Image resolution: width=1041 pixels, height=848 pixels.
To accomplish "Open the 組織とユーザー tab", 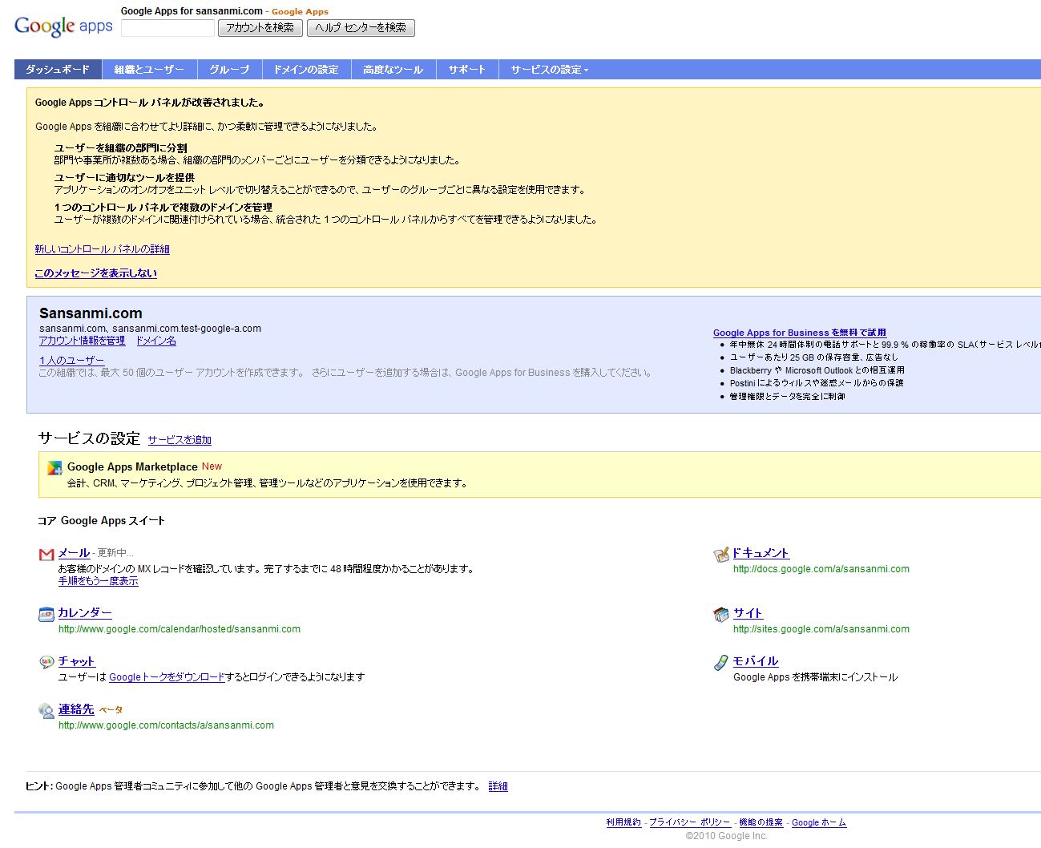I will [x=149, y=70].
